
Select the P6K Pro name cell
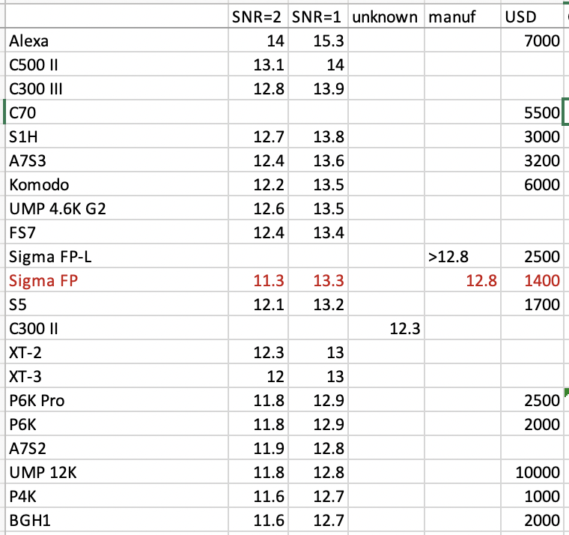pyautogui.click(x=117, y=399)
